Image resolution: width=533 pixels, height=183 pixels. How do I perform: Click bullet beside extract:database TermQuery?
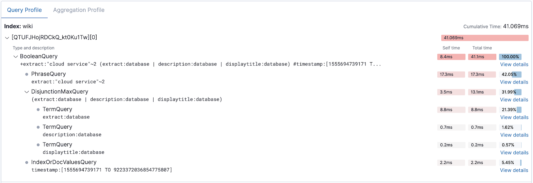(38, 109)
